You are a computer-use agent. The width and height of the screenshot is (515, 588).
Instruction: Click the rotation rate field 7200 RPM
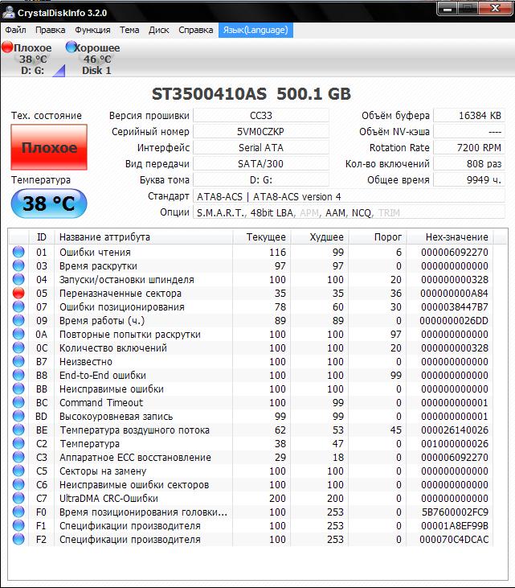469,148
